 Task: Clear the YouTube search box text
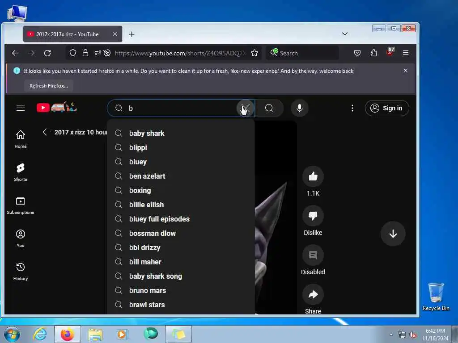click(246, 108)
